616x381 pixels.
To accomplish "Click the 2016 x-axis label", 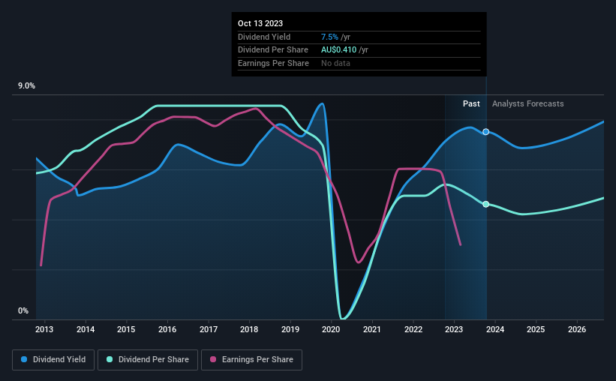I will 167,329.
